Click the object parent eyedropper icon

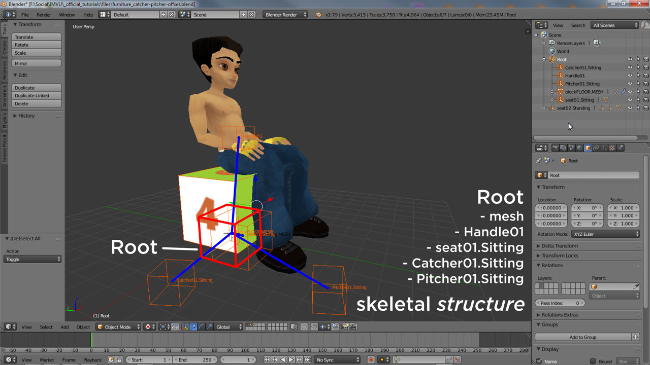point(636,287)
